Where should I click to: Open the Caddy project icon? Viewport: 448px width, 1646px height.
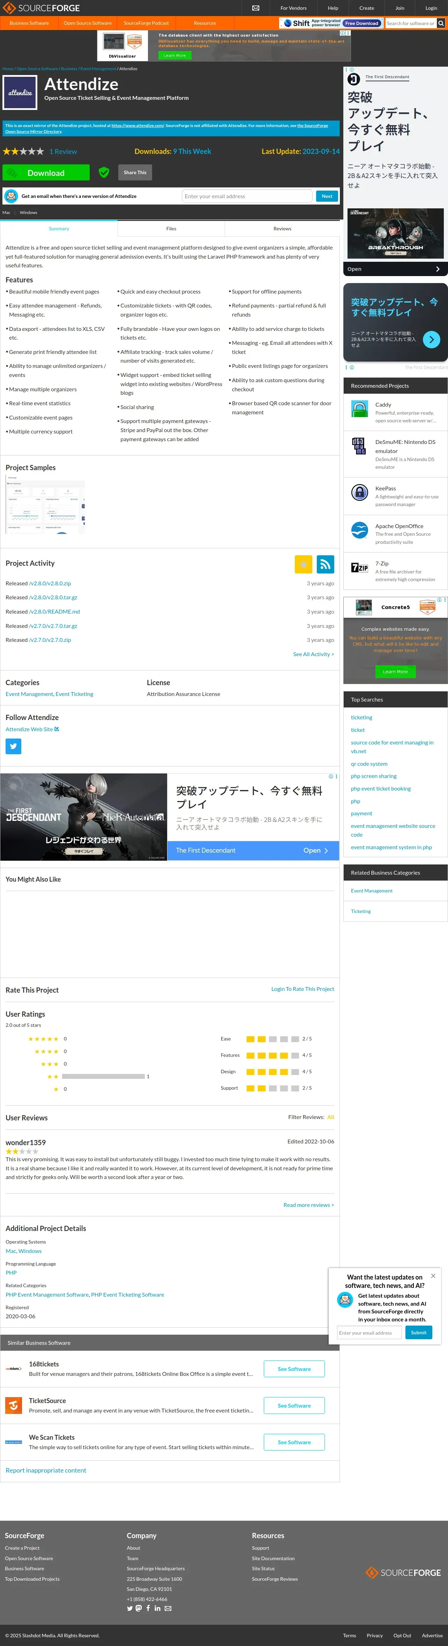click(x=360, y=409)
